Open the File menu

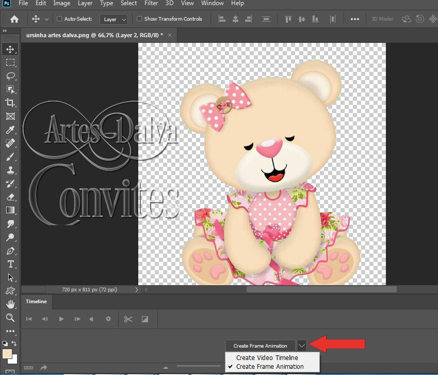tap(23, 3)
